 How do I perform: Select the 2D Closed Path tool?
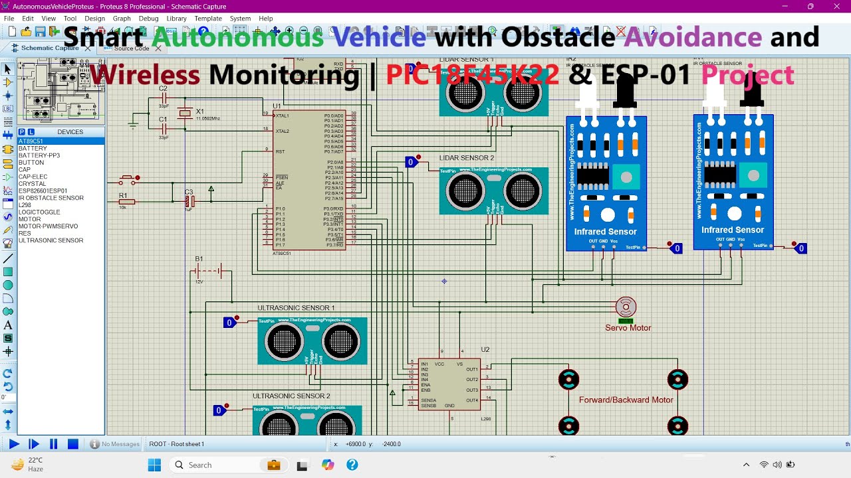(x=8, y=311)
